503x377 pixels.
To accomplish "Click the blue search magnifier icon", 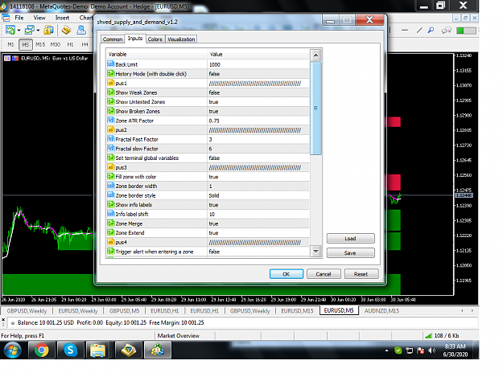I will click(431, 30).
